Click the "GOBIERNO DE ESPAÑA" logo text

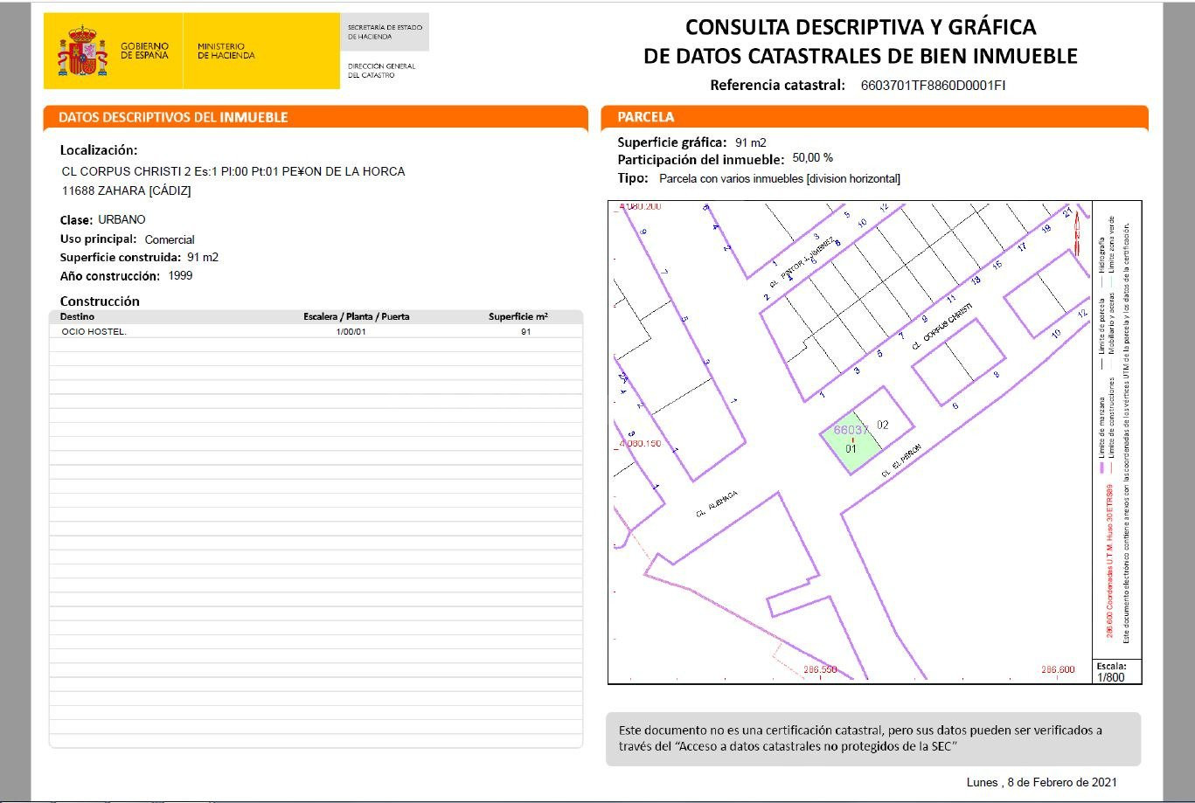point(145,51)
